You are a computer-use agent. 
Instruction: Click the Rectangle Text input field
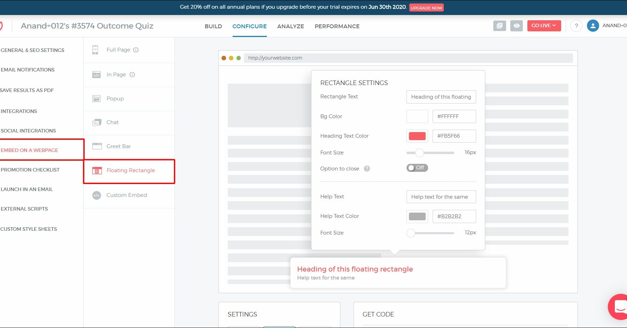(x=441, y=97)
